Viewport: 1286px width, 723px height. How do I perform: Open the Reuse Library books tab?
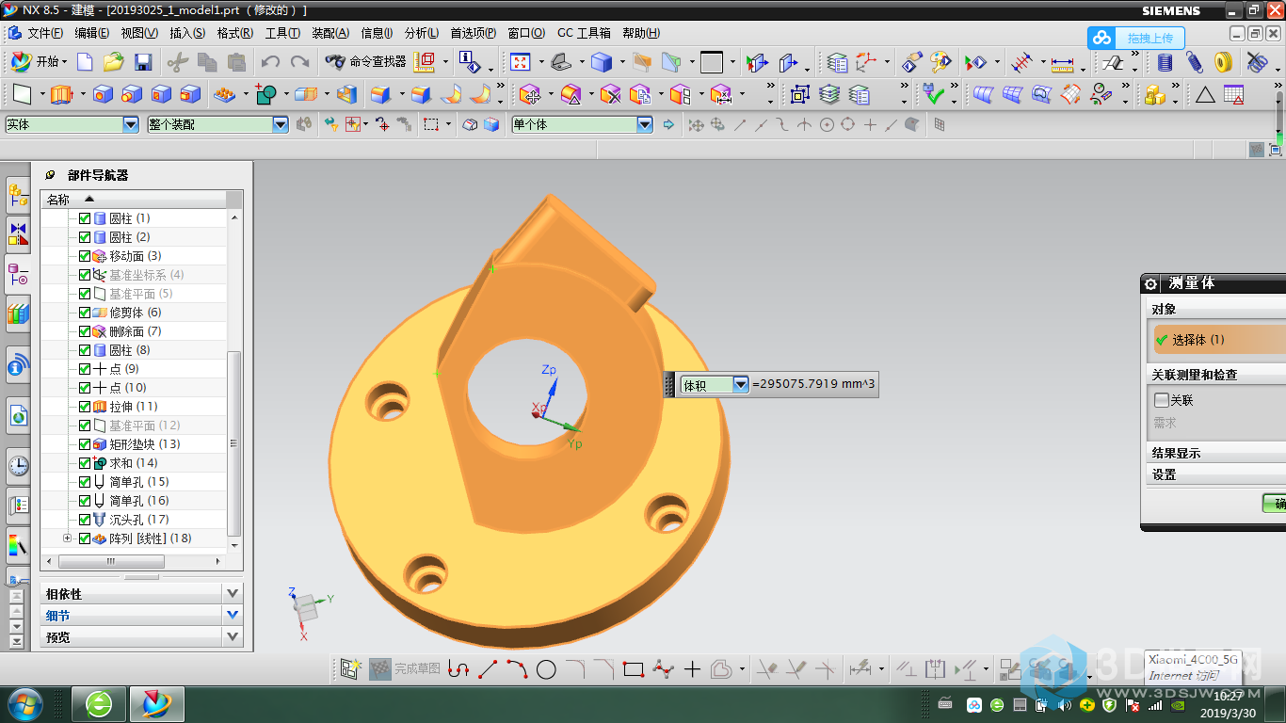tap(18, 313)
